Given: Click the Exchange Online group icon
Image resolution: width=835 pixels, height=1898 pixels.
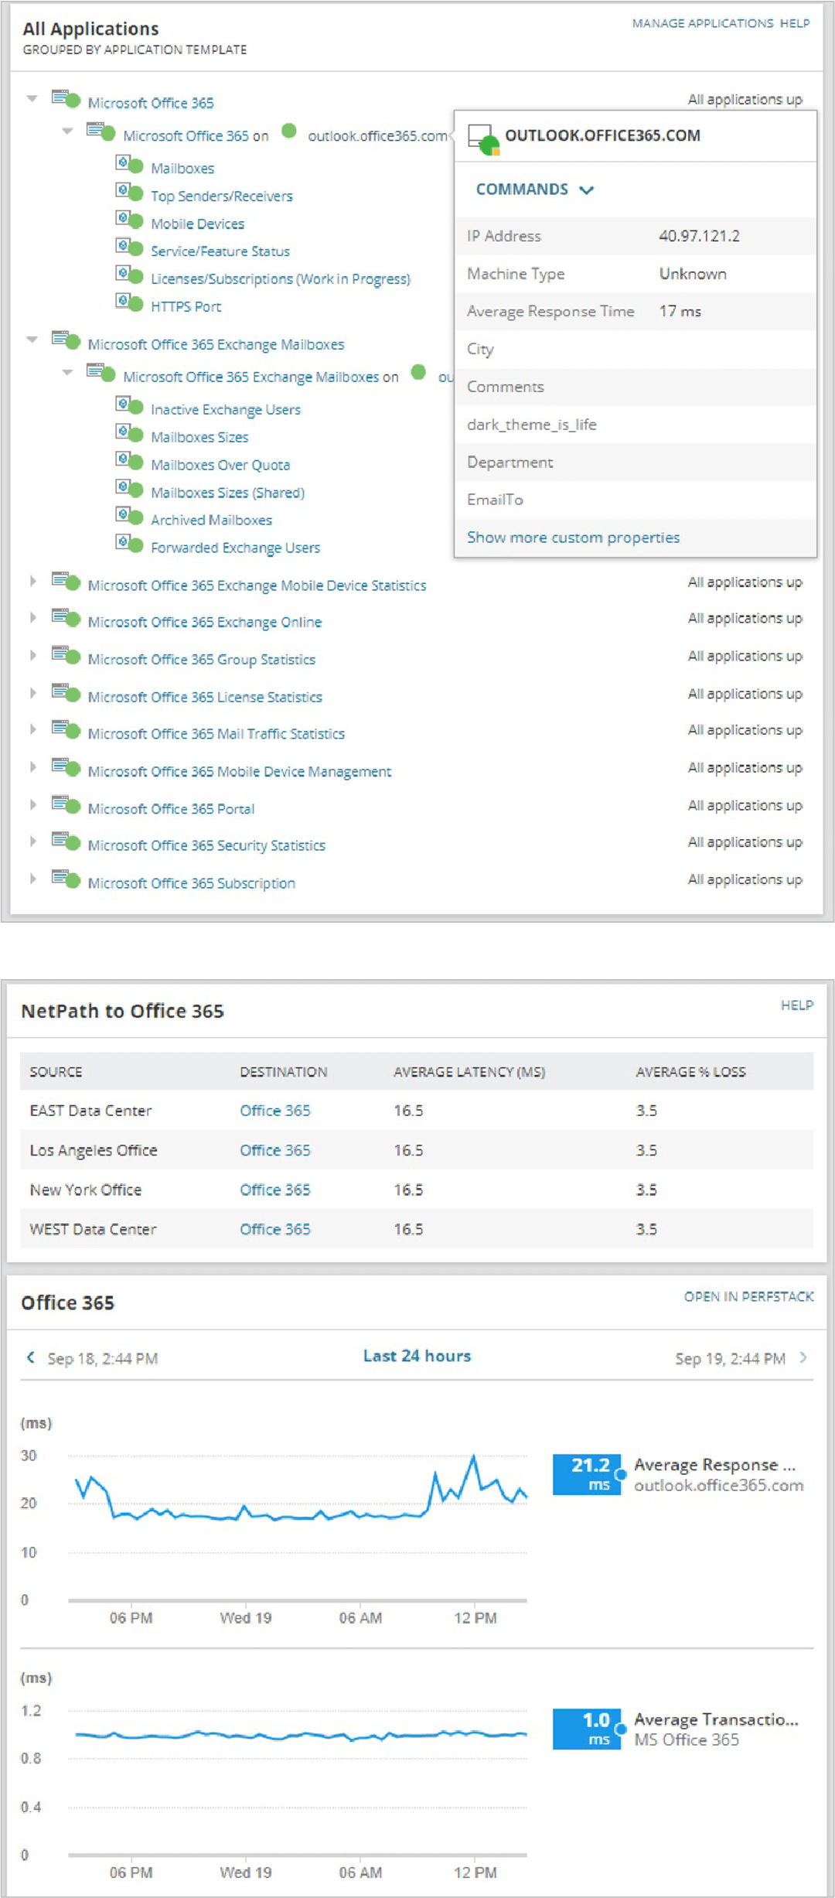Looking at the screenshot, I should (x=66, y=618).
